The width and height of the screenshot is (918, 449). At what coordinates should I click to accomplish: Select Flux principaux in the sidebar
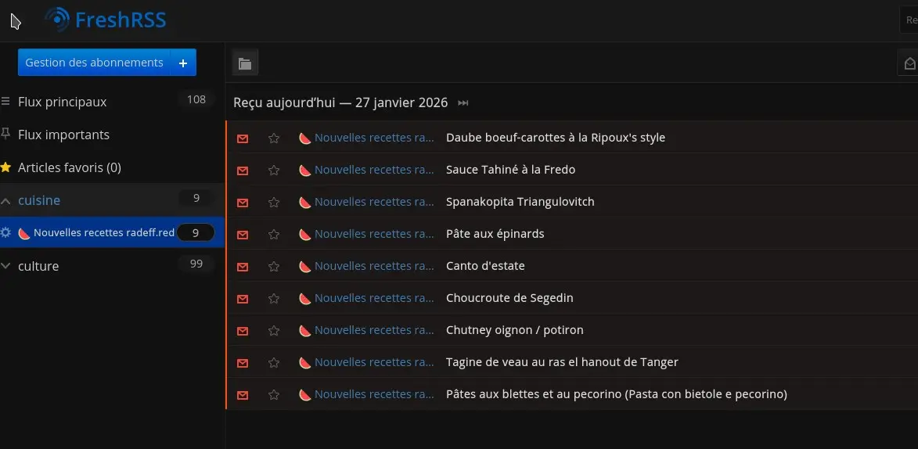tap(62, 102)
